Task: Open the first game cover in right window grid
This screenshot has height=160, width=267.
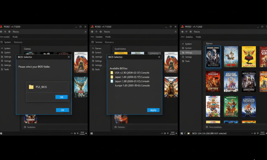Action: point(213,57)
